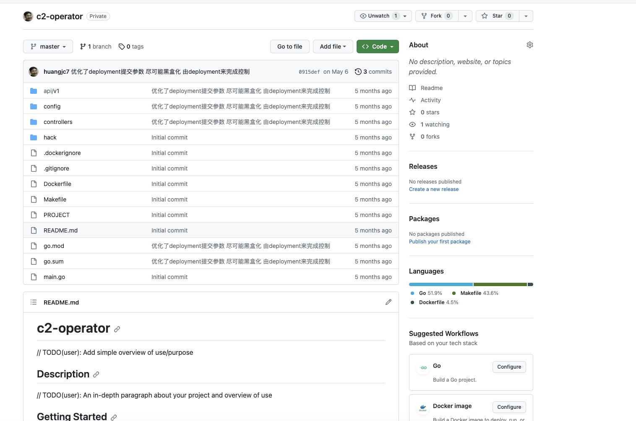Click the config folder icon
This screenshot has height=421, width=636.
coord(34,106)
